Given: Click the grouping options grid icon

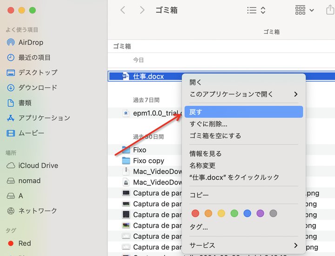Looking at the screenshot, I should point(300,10).
